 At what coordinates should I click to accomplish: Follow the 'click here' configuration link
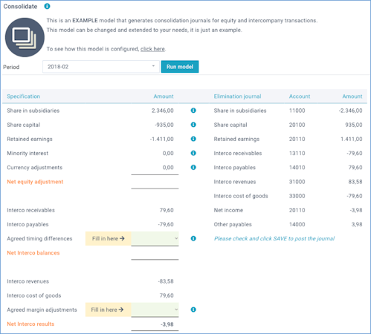click(152, 49)
